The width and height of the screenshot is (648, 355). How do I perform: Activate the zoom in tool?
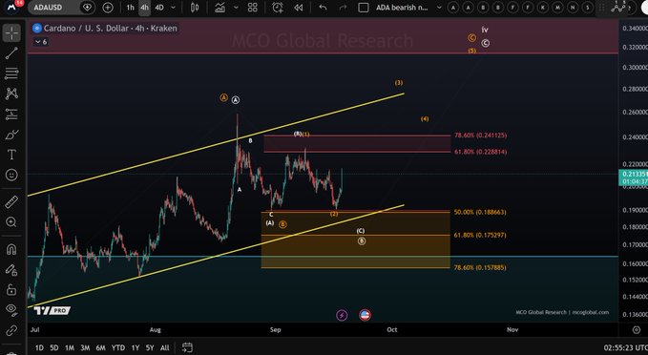(11, 222)
